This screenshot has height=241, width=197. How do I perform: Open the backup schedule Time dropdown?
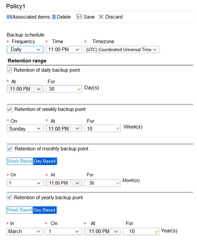(64, 49)
